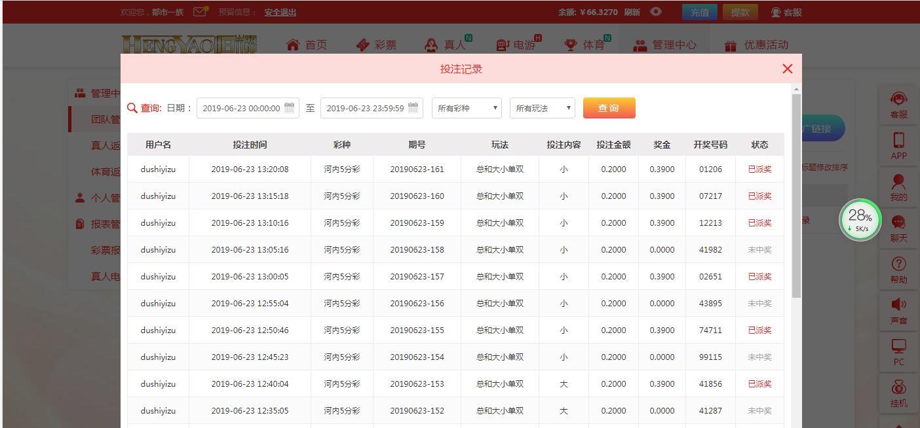Click the search magnifier icon beside 查询
This screenshot has height=428, width=920.
coord(132,108)
